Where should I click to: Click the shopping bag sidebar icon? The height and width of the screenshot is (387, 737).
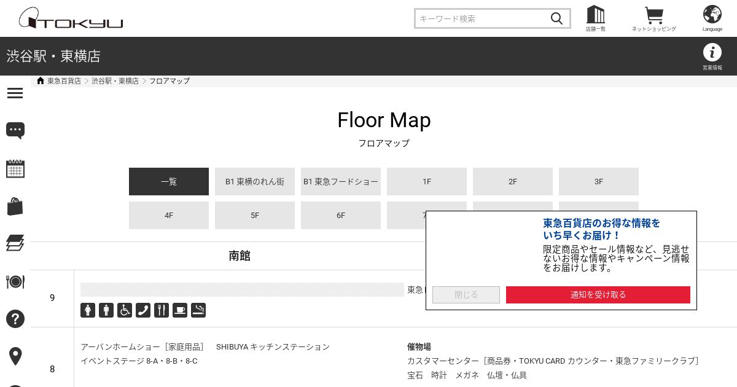coord(15,206)
